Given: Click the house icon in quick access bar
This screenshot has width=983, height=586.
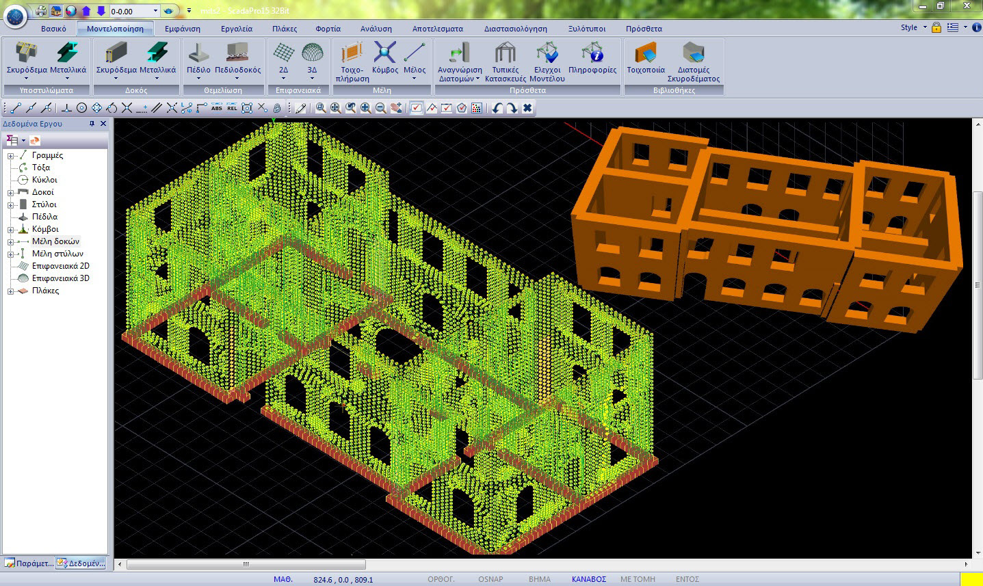Looking at the screenshot, I should (56, 11).
